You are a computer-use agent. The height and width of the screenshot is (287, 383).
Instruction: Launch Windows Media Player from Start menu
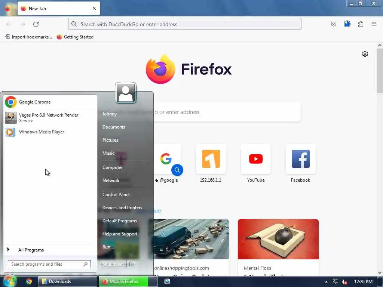tap(50, 132)
